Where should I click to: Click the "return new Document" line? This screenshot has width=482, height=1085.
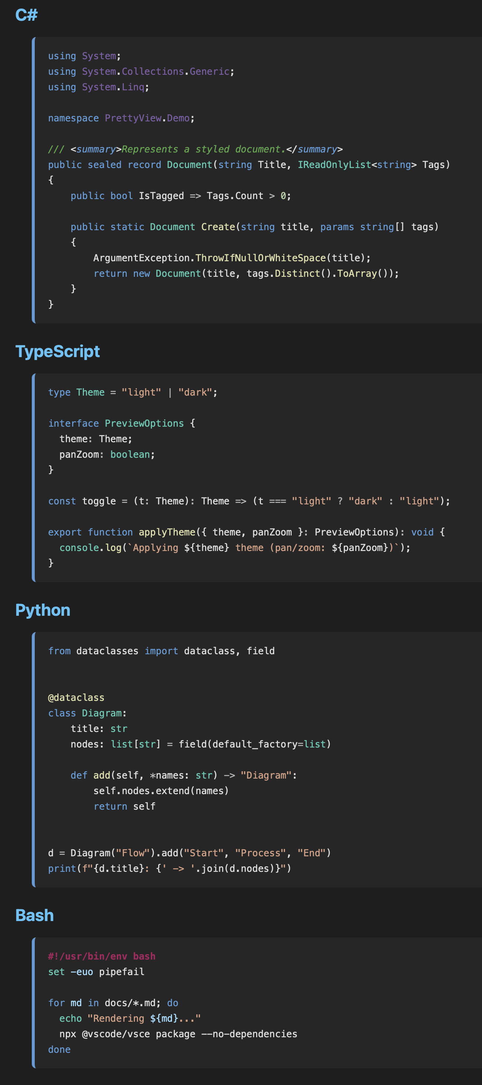(246, 274)
